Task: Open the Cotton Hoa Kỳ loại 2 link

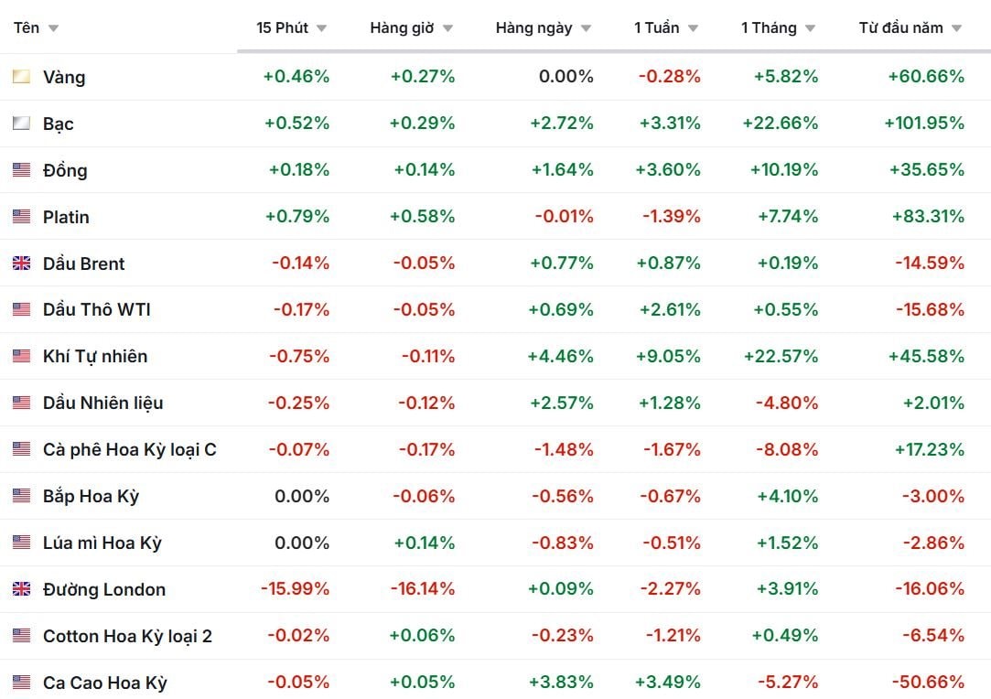Action: 127,636
